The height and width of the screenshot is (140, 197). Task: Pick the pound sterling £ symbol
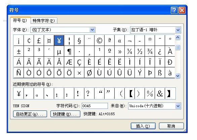(x=39, y=40)
